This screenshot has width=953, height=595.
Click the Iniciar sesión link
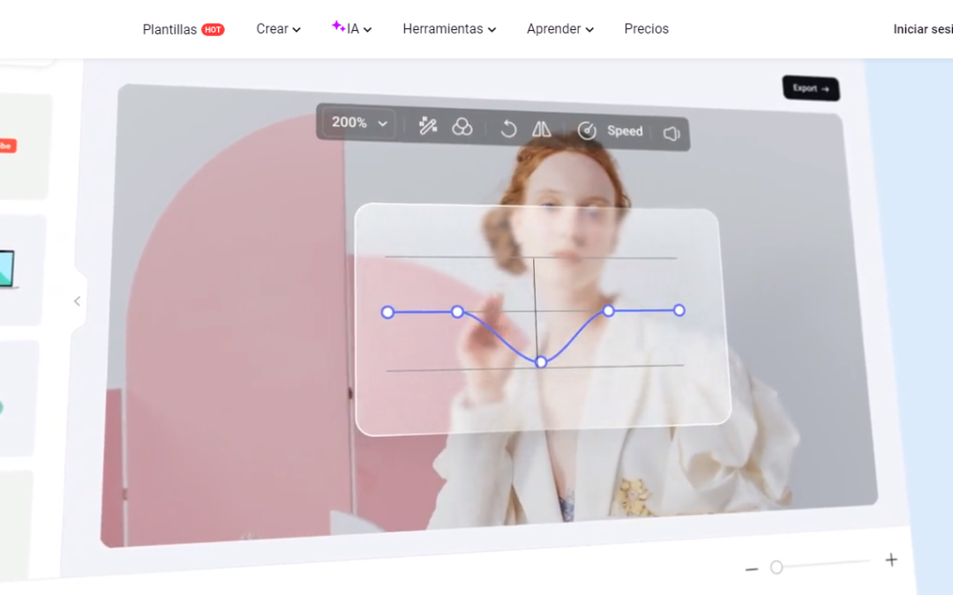[923, 29]
